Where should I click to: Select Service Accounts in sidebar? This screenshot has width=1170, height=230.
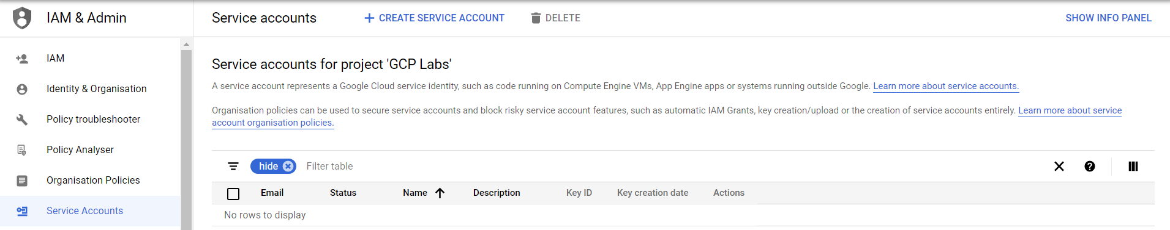(x=90, y=211)
